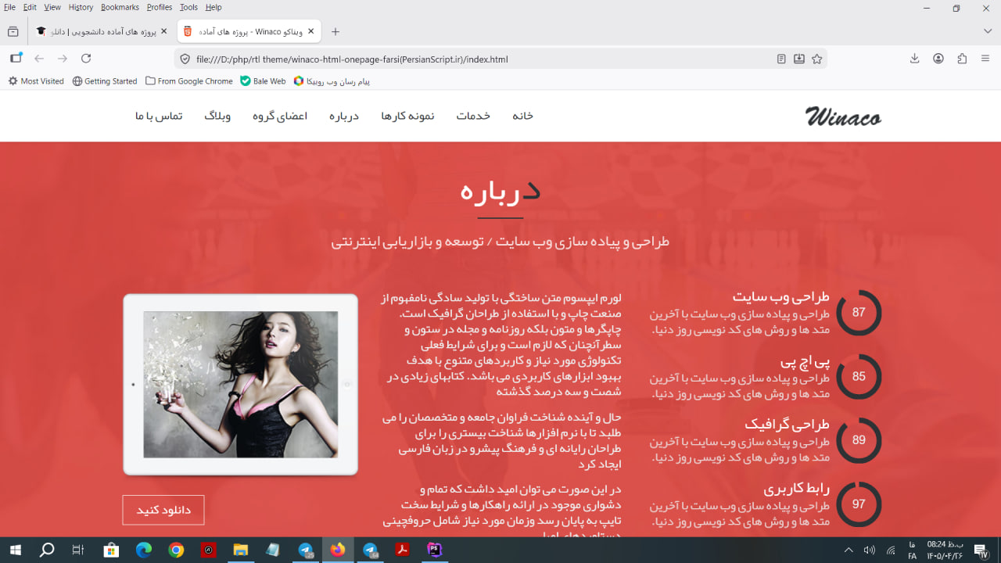Image resolution: width=1001 pixels, height=563 pixels.
Task: Click the رابط کاربری skill heading
Action: pos(796,489)
